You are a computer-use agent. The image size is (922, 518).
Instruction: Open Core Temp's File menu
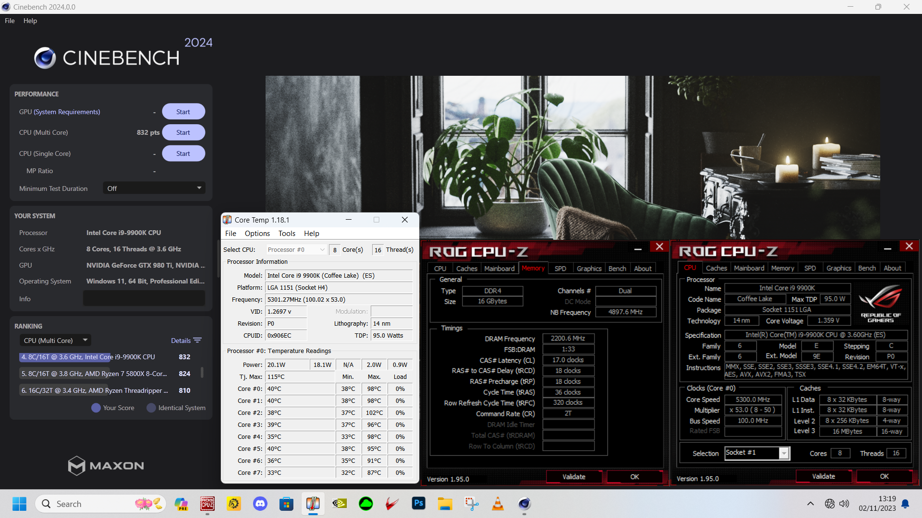click(230, 234)
